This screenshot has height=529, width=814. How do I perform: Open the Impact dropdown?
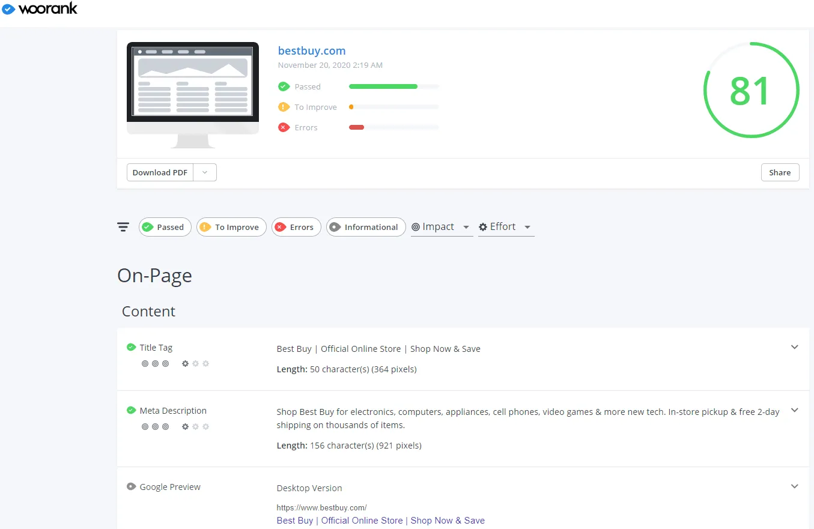(442, 227)
